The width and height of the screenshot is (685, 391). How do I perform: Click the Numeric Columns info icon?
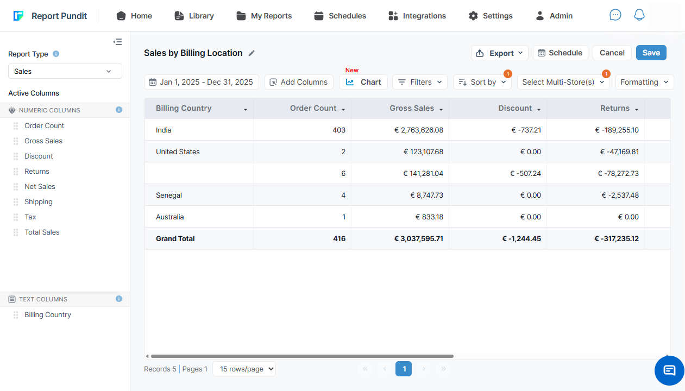tap(119, 110)
